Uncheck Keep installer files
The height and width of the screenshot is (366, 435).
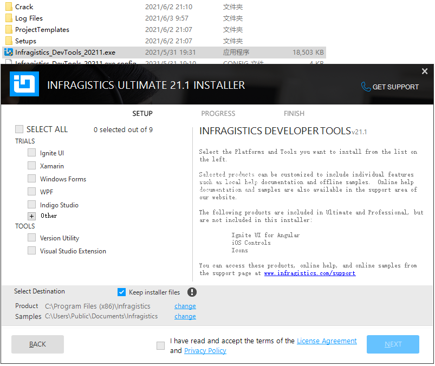[x=121, y=292]
